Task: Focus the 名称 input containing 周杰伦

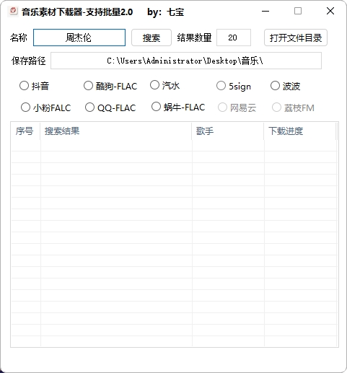Action: (79, 38)
